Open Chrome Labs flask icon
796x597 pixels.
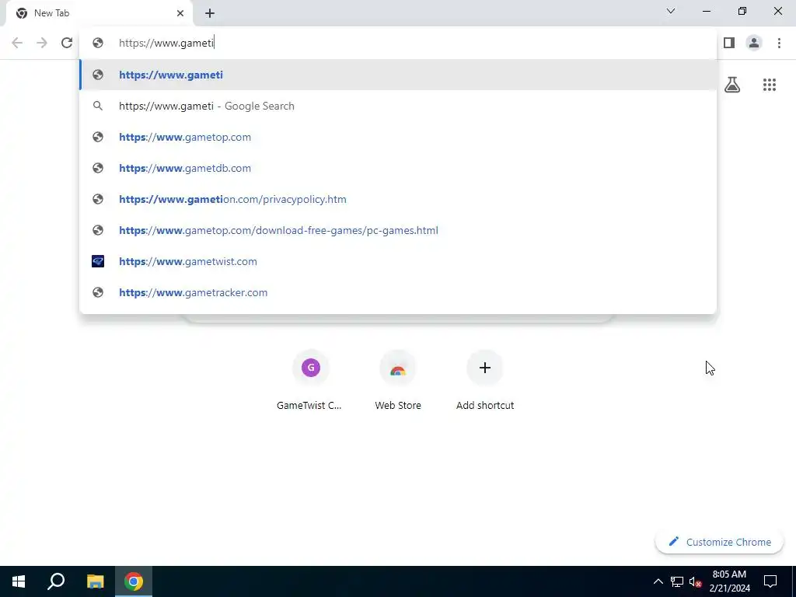tap(732, 85)
